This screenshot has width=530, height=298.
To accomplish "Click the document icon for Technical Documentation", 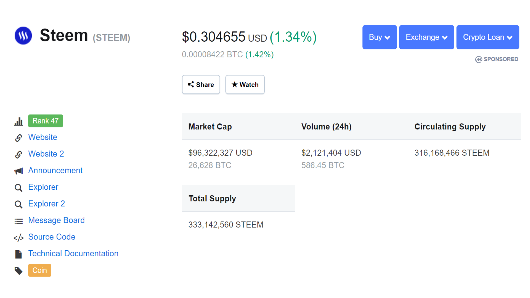I will [18, 254].
